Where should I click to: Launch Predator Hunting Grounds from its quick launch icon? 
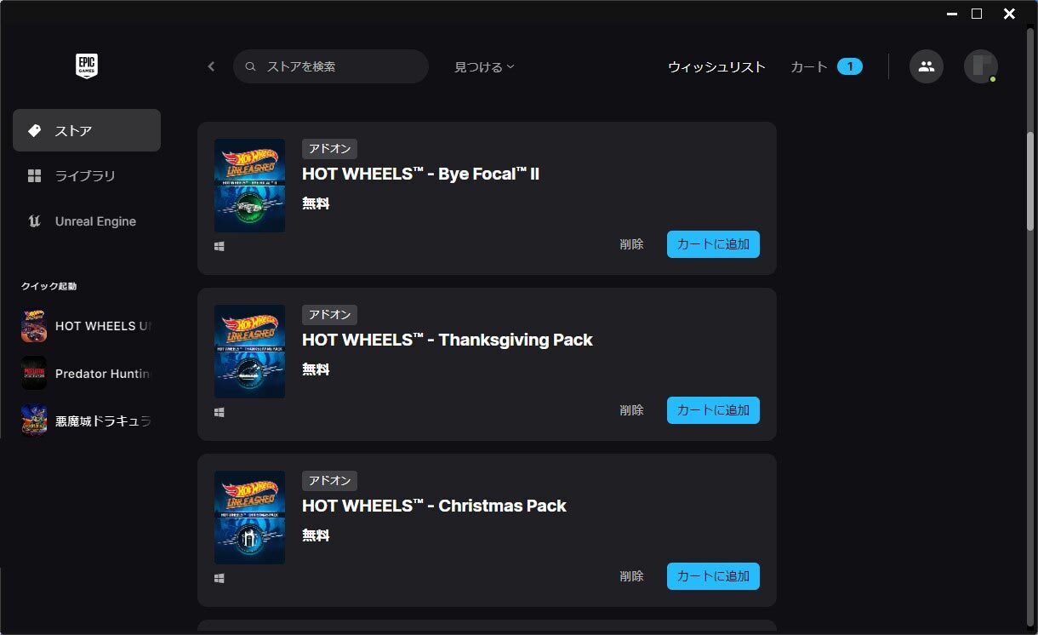[x=34, y=373]
